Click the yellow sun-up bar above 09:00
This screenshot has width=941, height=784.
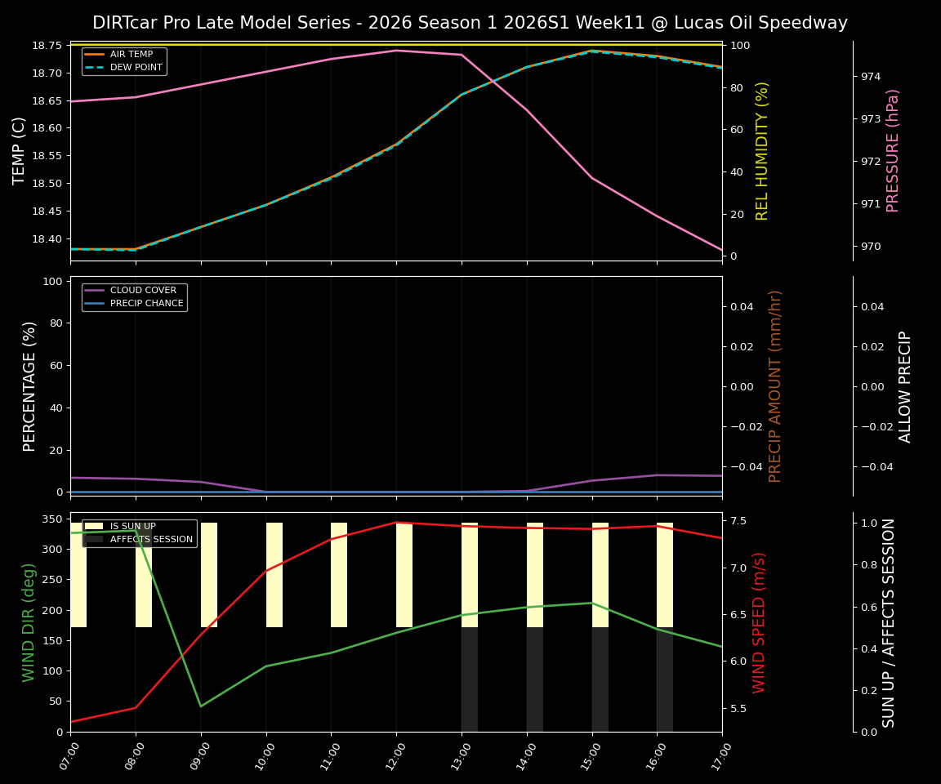pos(209,572)
